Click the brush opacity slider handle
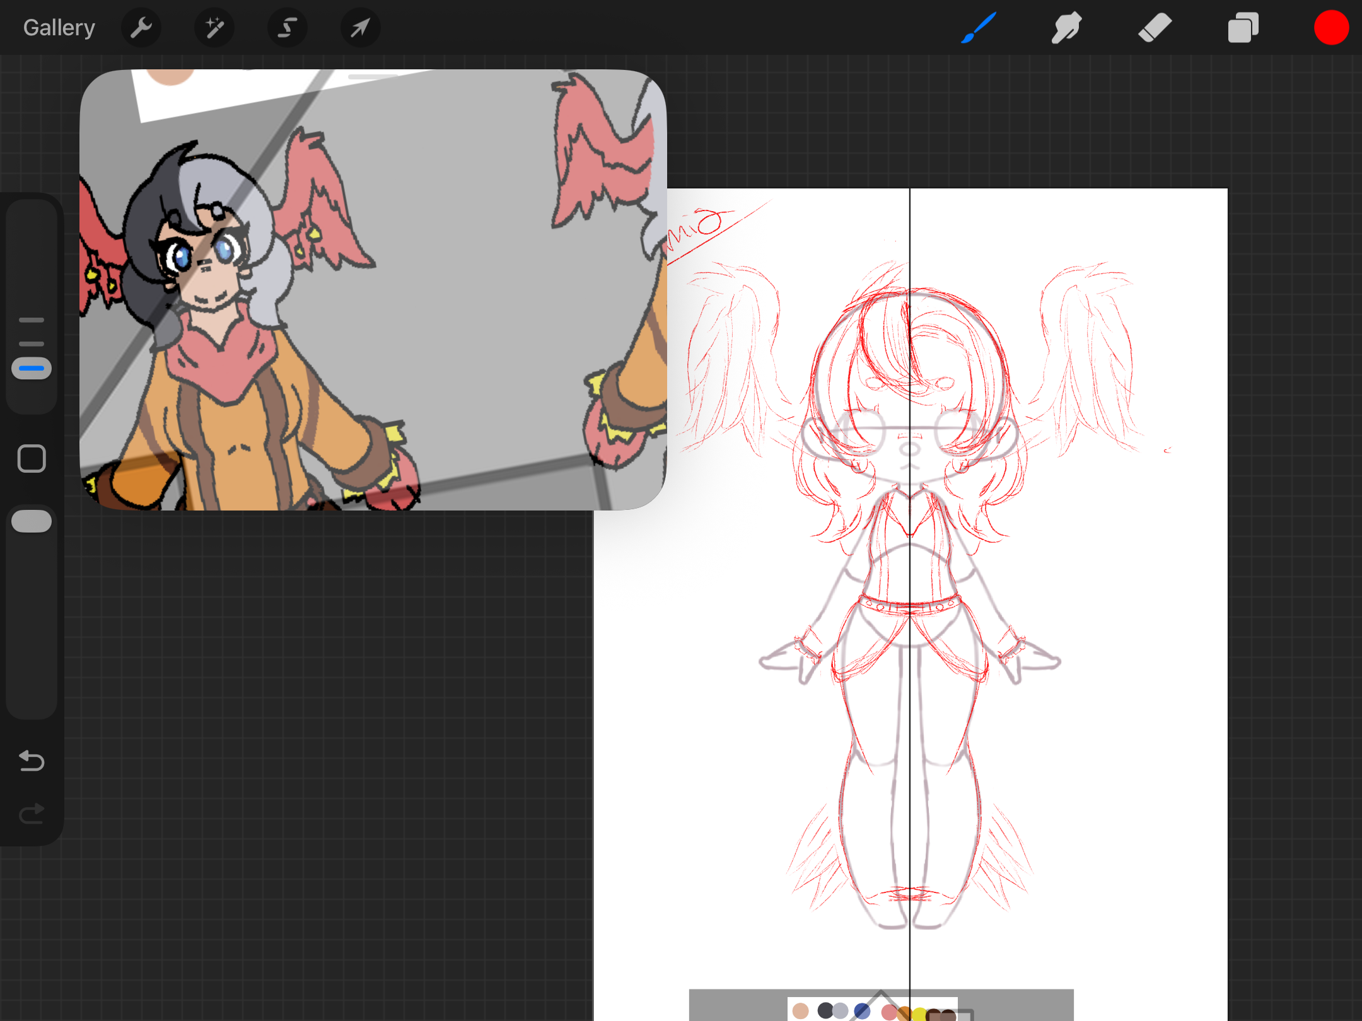This screenshot has width=1362, height=1021. (x=32, y=521)
